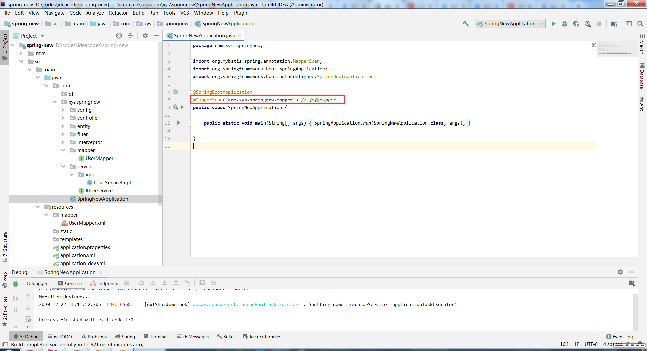Expand the controller package

point(63,118)
